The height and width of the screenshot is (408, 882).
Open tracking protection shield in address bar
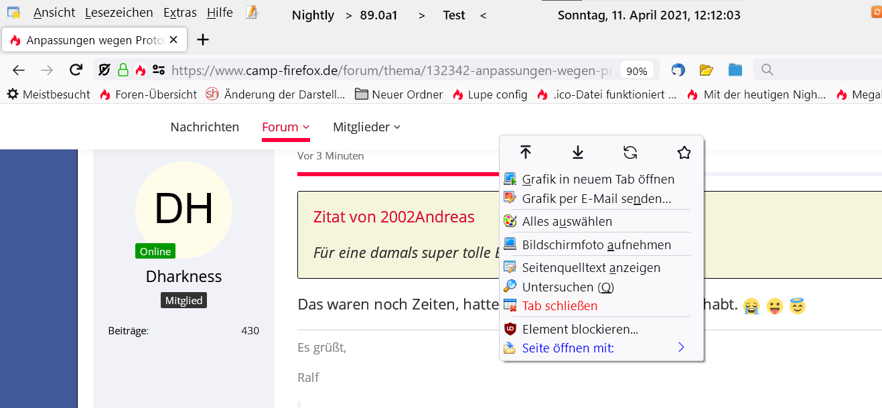click(x=104, y=70)
